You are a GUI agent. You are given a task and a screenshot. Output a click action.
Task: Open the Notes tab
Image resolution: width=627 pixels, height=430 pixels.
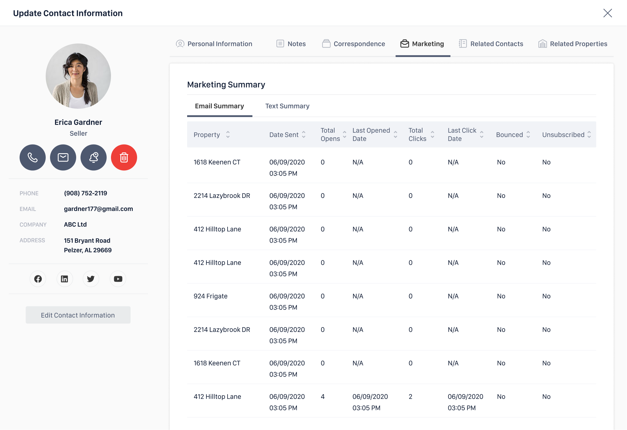coord(291,44)
